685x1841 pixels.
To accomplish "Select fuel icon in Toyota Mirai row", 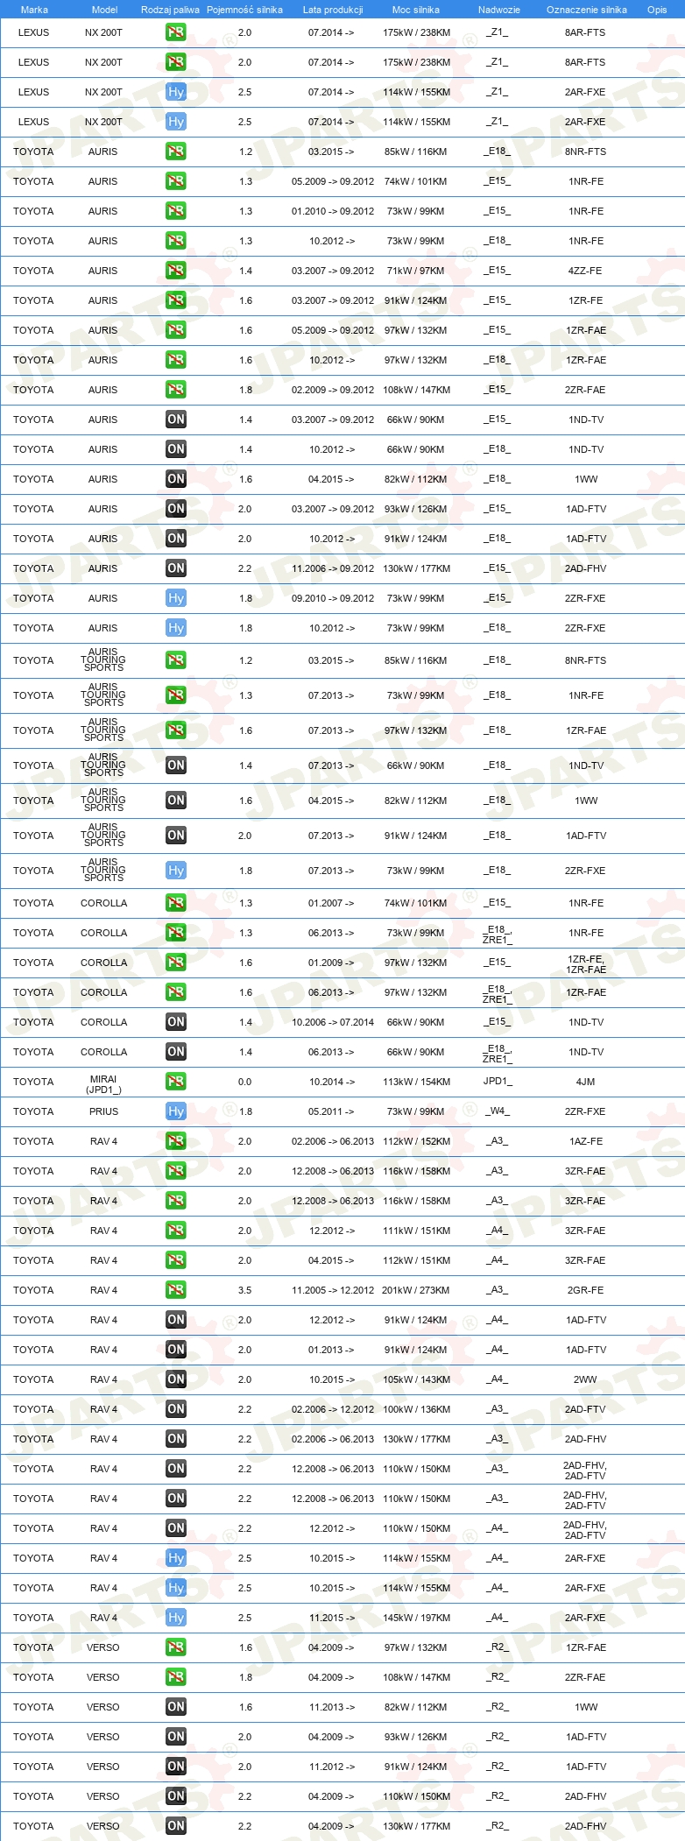I will click(176, 1082).
